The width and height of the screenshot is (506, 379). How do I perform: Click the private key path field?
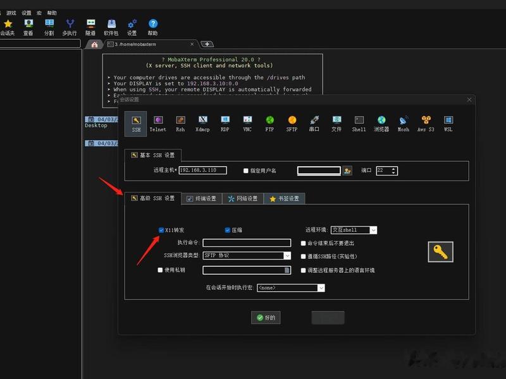[x=247, y=270]
